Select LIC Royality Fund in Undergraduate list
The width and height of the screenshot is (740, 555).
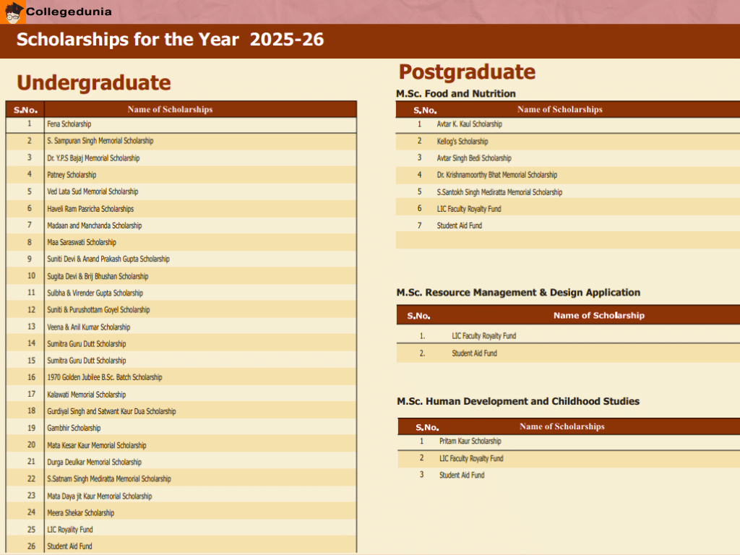tap(70, 530)
